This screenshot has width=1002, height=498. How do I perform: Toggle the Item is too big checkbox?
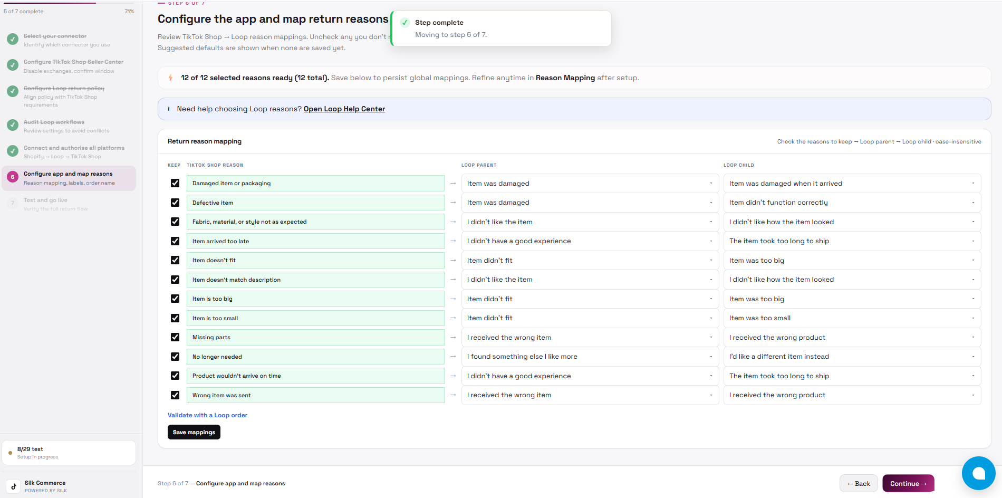(175, 299)
